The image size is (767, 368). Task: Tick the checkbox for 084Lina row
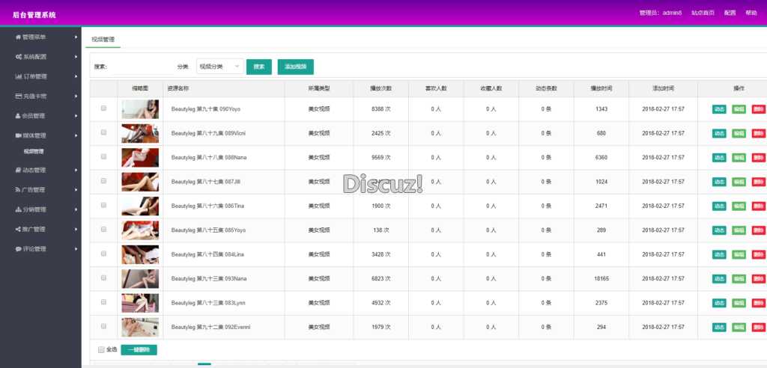tap(103, 254)
